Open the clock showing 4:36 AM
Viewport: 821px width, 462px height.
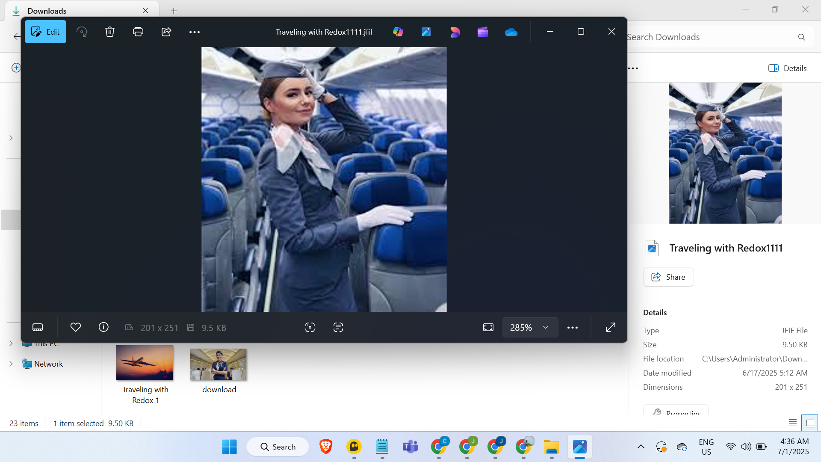pos(794,447)
